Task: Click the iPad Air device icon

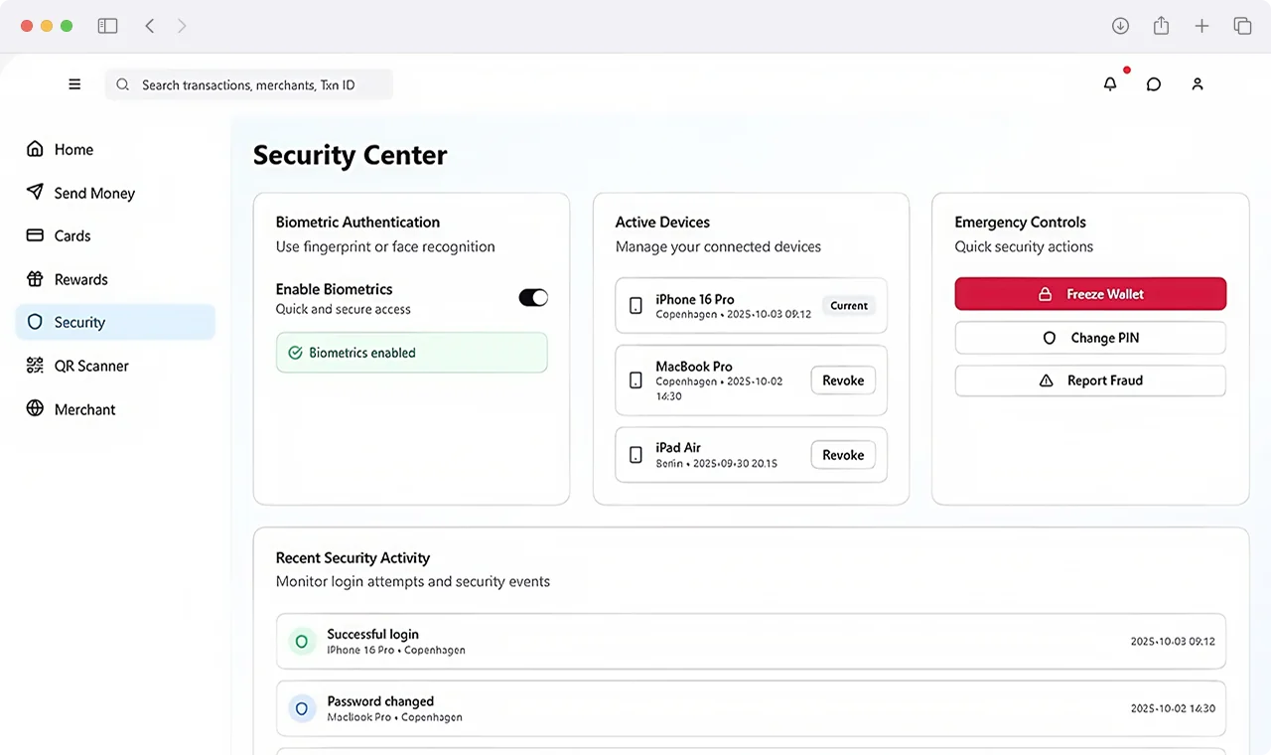Action: (636, 455)
